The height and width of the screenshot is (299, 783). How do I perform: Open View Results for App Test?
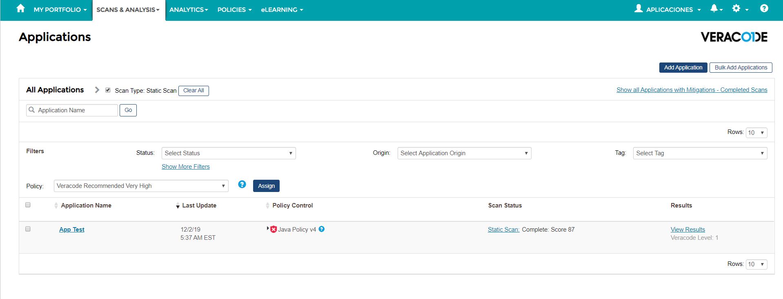tap(687, 230)
